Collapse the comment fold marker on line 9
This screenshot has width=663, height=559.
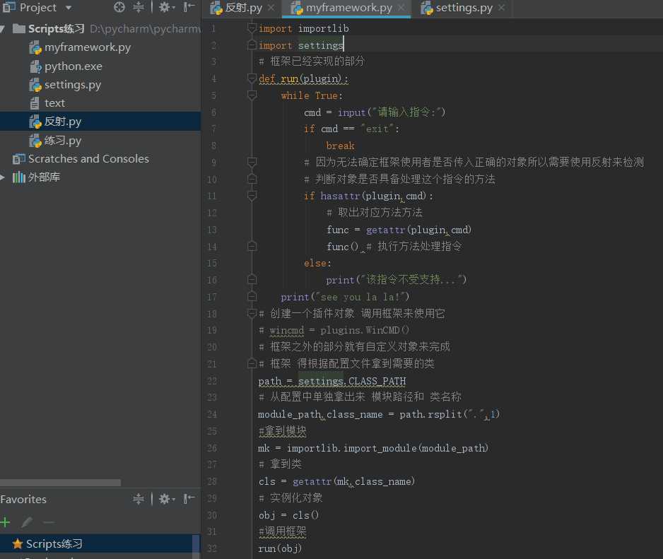252,163
